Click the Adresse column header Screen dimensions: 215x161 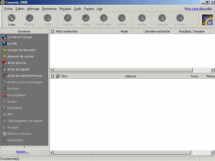[x=157, y=76]
